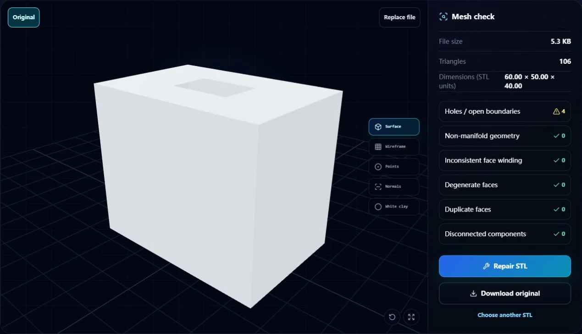582x334 pixels.
Task: Click the Triangles count 106
Action: tap(565, 61)
